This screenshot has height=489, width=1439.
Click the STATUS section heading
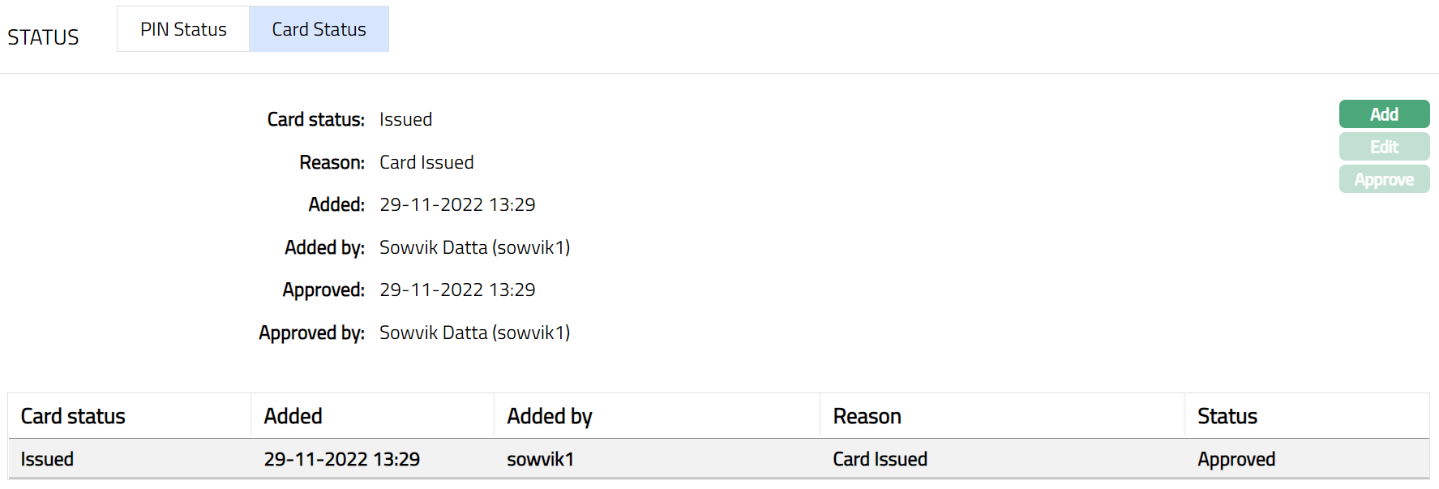tap(43, 37)
